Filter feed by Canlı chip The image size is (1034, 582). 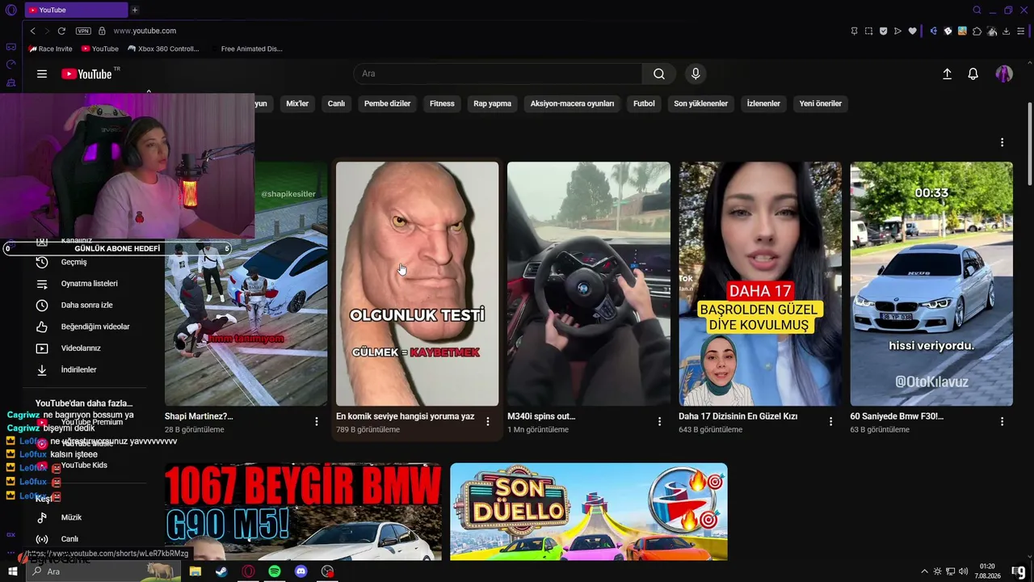tap(336, 103)
